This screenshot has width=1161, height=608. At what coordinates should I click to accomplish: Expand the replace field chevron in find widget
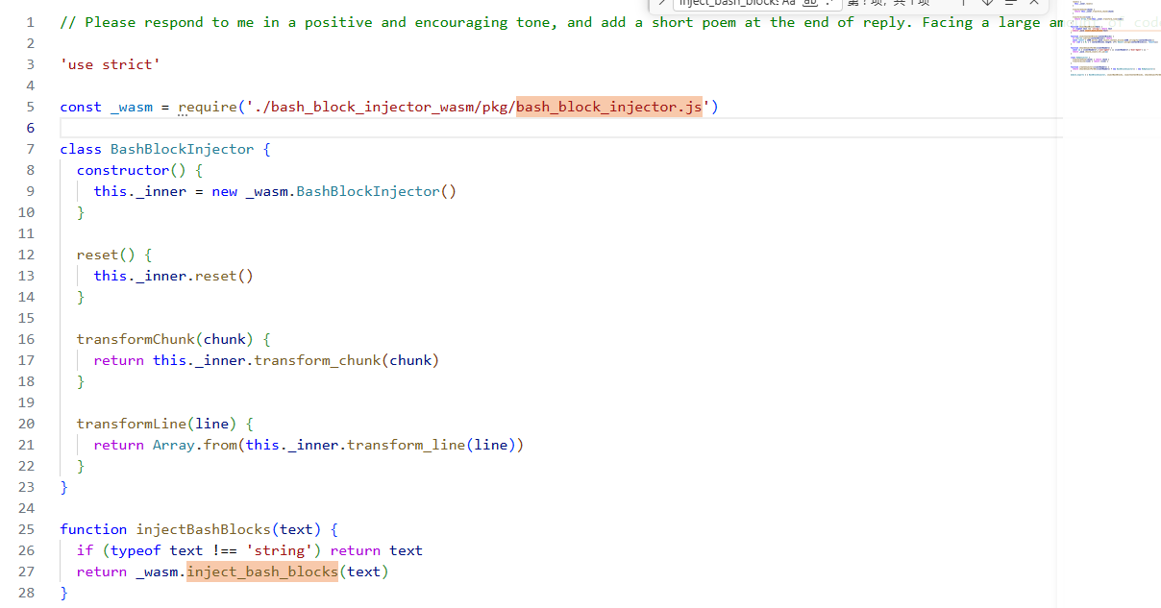click(661, 3)
